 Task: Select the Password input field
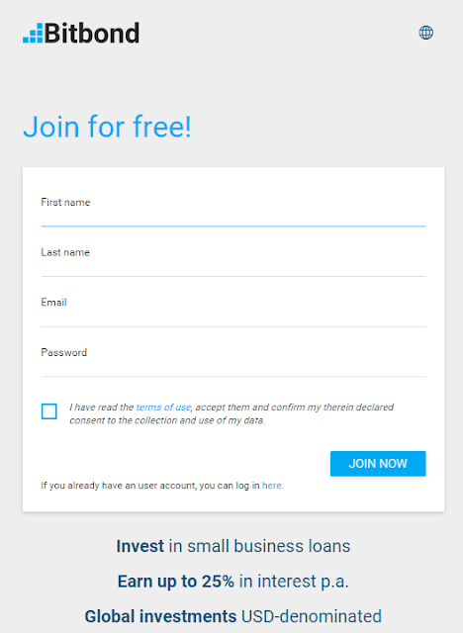coord(233,362)
